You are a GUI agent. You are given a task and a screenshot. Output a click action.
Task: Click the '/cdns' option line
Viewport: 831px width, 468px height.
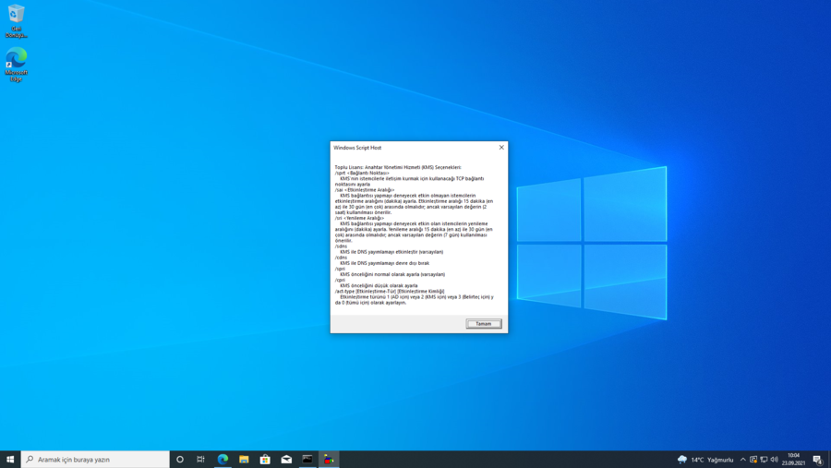pyautogui.click(x=341, y=258)
